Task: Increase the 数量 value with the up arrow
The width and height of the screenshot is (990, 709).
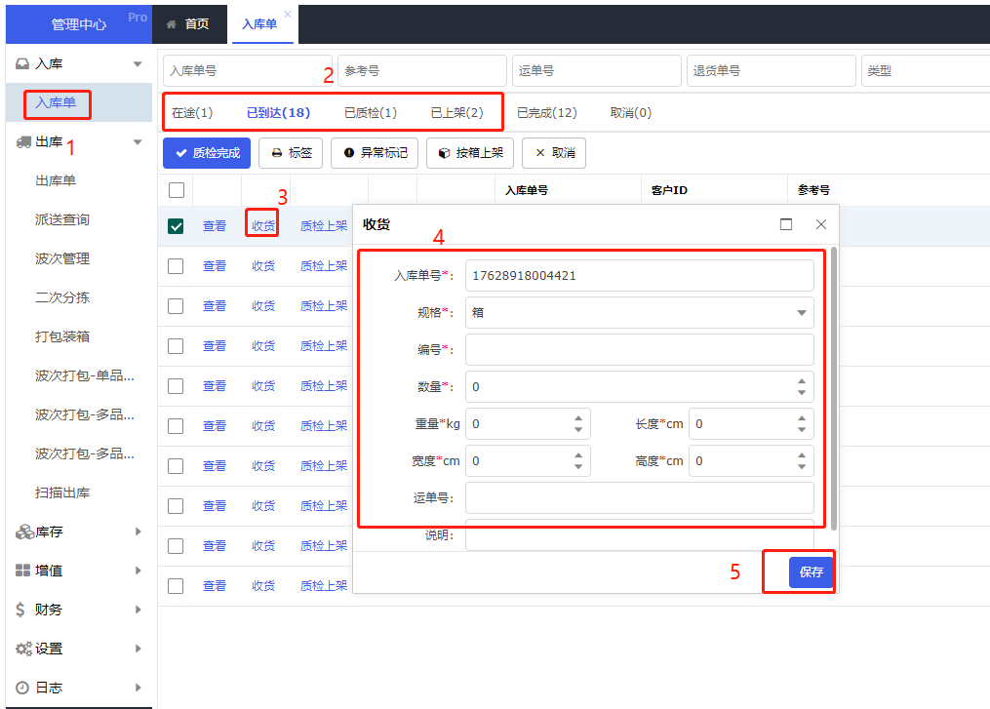Action: point(801,381)
